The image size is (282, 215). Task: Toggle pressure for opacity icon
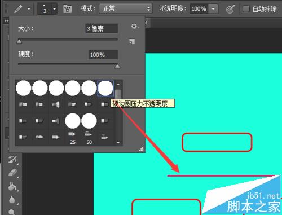point(230,8)
